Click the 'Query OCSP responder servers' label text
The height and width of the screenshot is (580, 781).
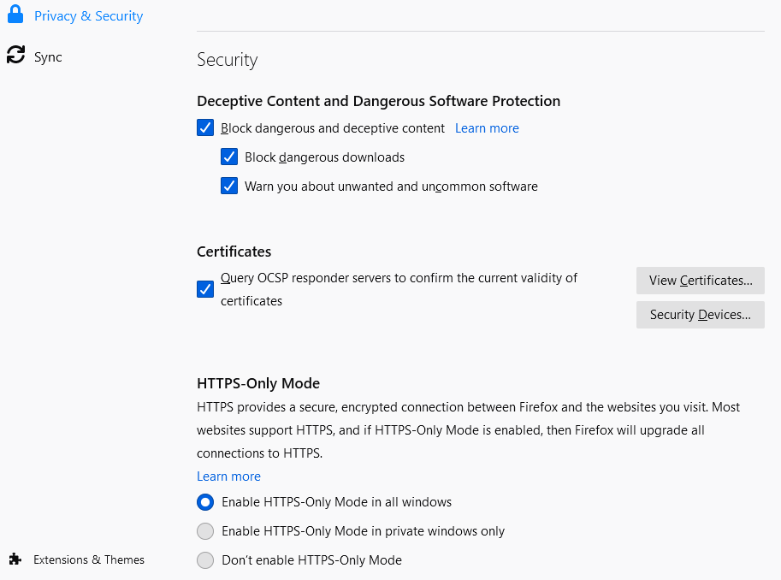[x=399, y=278]
